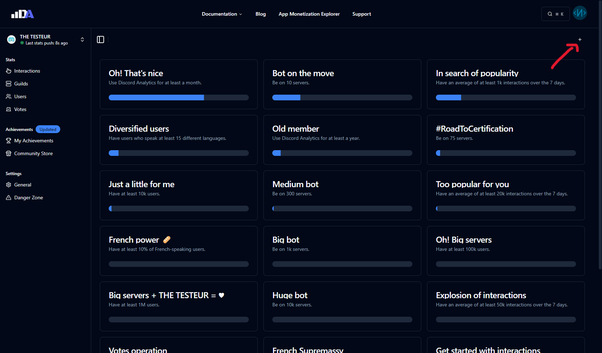Expand the Documentation dropdown menu
Screen dimensions: 602x353
(x=222, y=14)
